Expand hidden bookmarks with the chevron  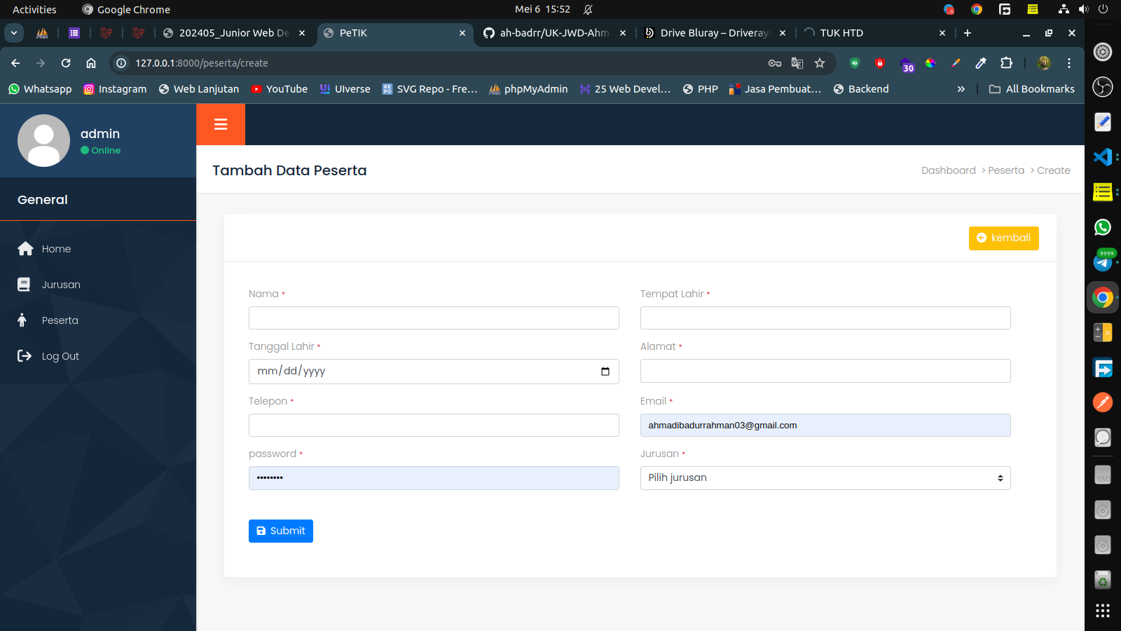[961, 89]
